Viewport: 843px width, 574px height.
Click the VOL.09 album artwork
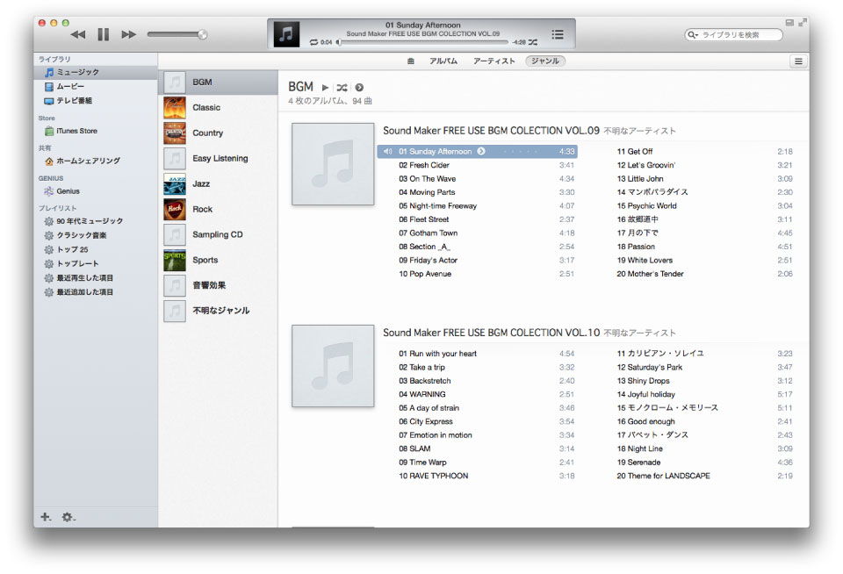point(333,164)
